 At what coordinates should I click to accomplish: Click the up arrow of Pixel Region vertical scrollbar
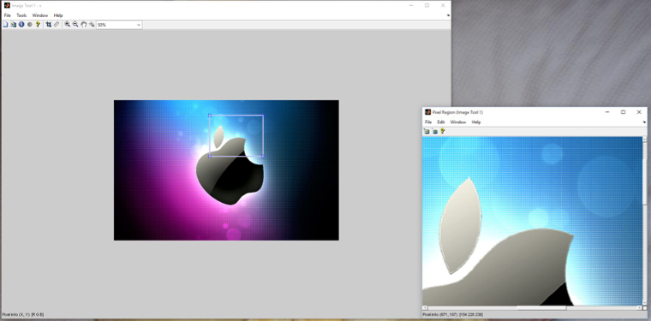(644, 139)
